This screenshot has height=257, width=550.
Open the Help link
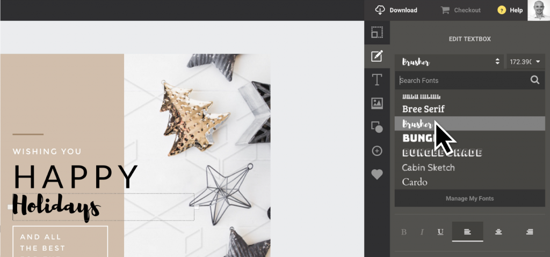[510, 10]
